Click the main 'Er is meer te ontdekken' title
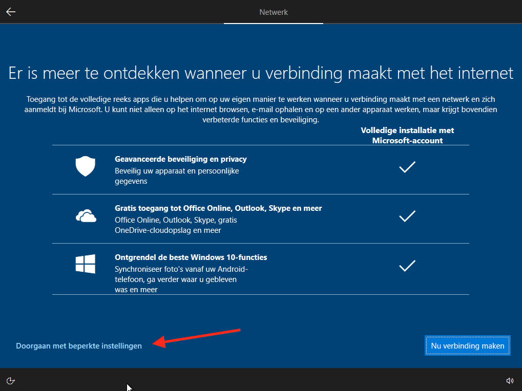522x391 pixels. [x=261, y=73]
